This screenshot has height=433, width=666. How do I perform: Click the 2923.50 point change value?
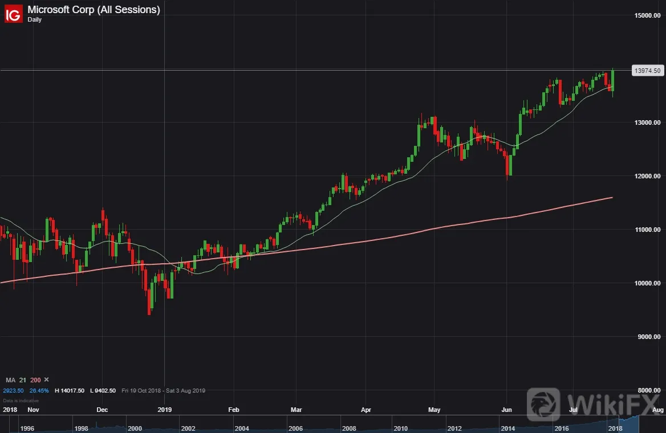(13, 390)
